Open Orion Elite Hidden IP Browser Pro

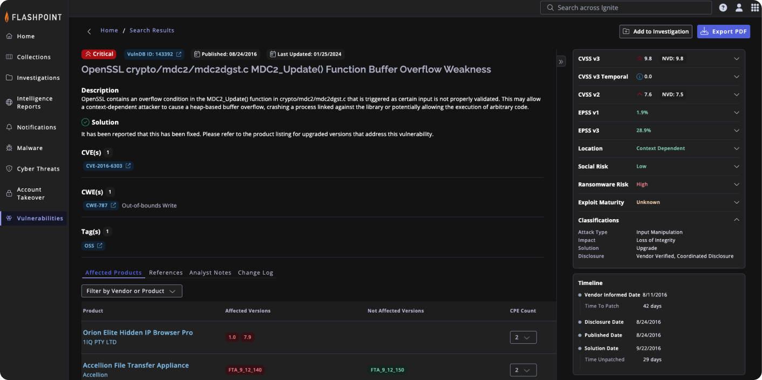click(x=138, y=332)
